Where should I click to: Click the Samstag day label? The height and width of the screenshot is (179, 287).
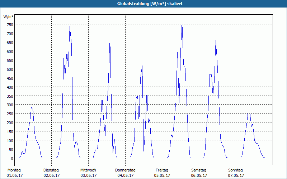199,170
